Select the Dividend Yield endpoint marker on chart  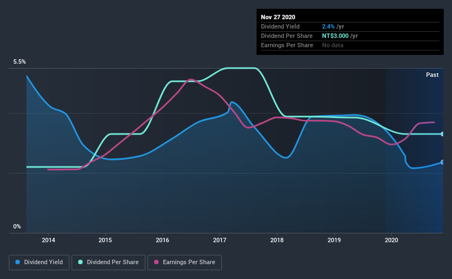[442, 162]
